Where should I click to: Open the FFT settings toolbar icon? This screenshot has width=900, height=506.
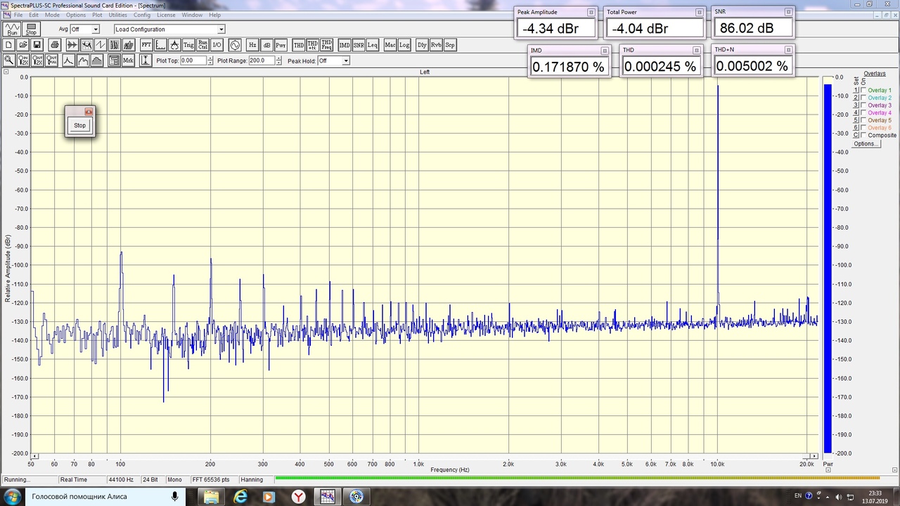click(146, 45)
